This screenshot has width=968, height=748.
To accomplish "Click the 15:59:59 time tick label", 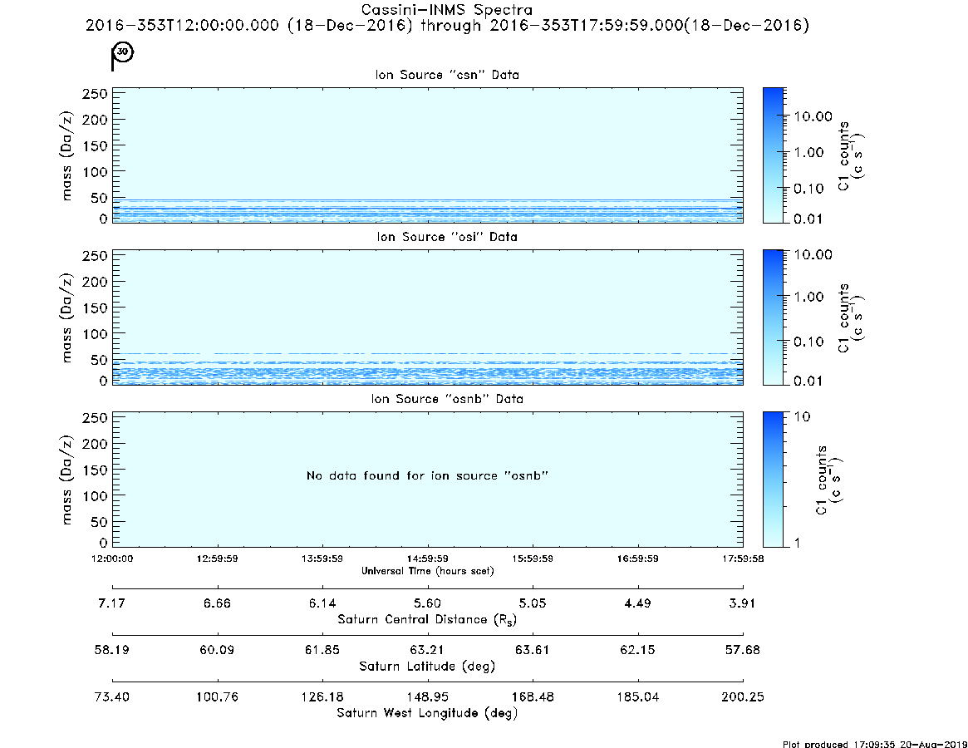I will coord(533,559).
